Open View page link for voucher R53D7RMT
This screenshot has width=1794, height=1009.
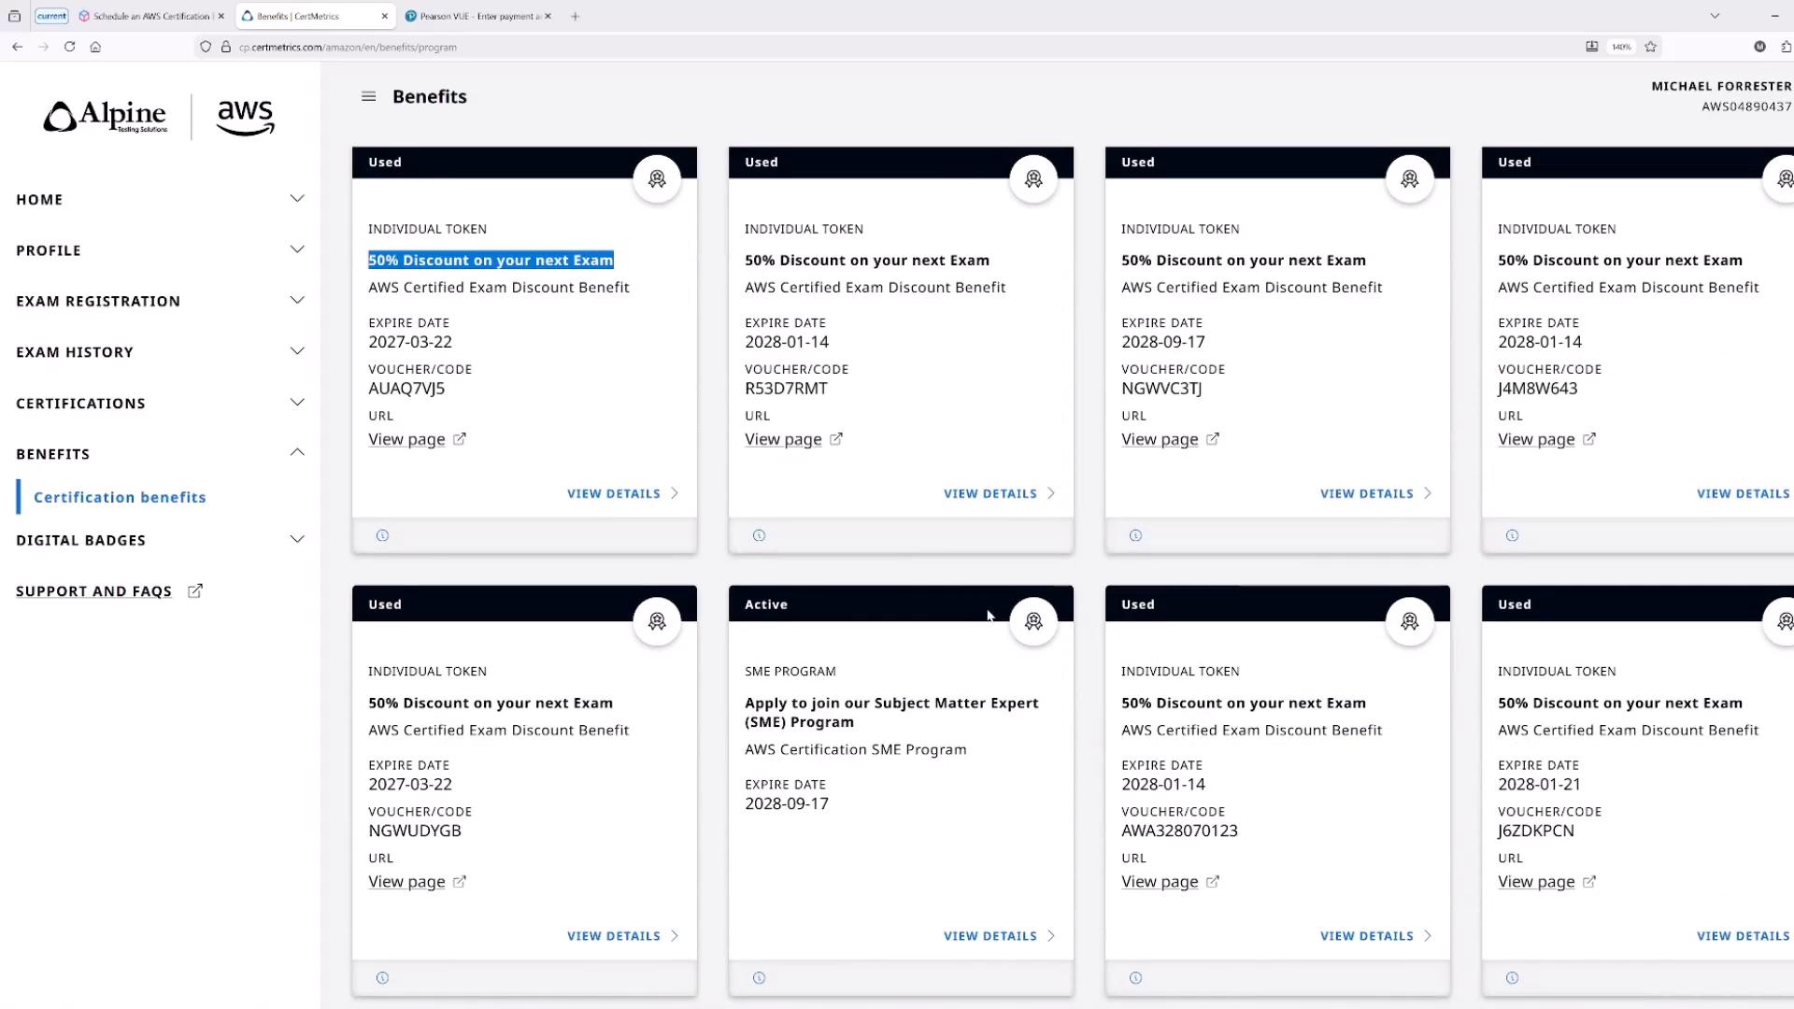click(793, 439)
